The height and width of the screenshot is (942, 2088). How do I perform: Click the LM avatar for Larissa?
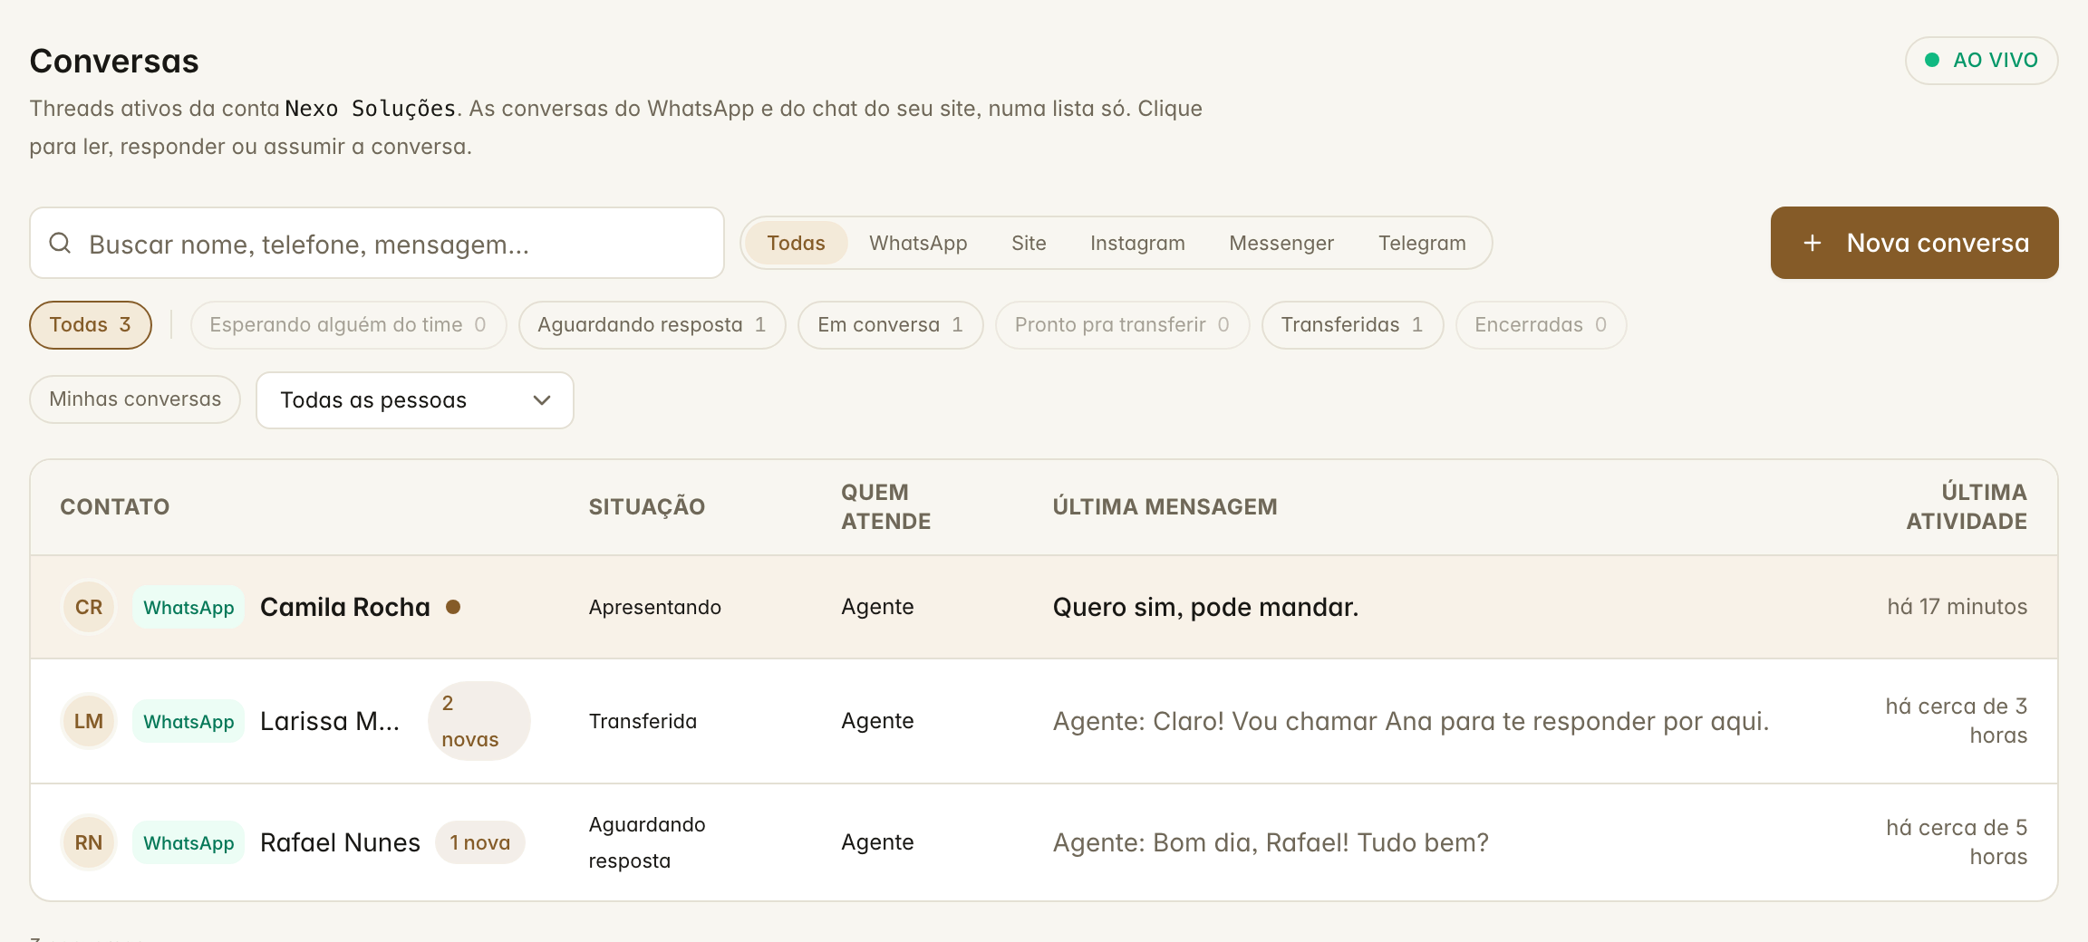pos(89,721)
